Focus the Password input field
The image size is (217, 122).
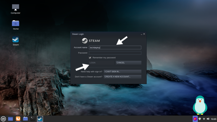click(115, 53)
